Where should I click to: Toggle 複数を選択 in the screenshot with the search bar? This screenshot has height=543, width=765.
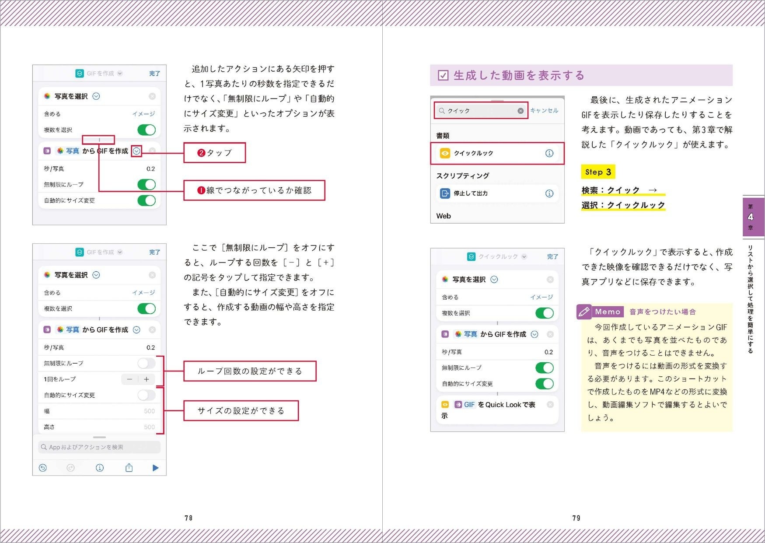click(146, 308)
